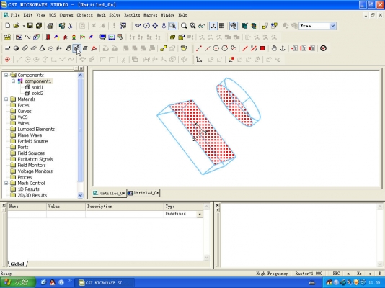
Task: Collapse the Components folder in tree
Action: (6, 75)
